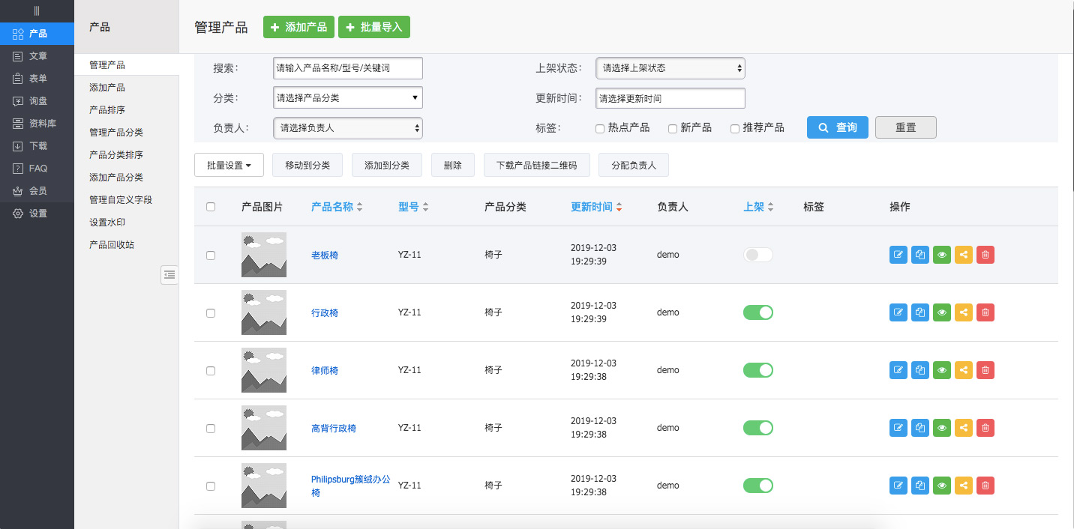Click the orange share icon for 高背行政椅

964,428
